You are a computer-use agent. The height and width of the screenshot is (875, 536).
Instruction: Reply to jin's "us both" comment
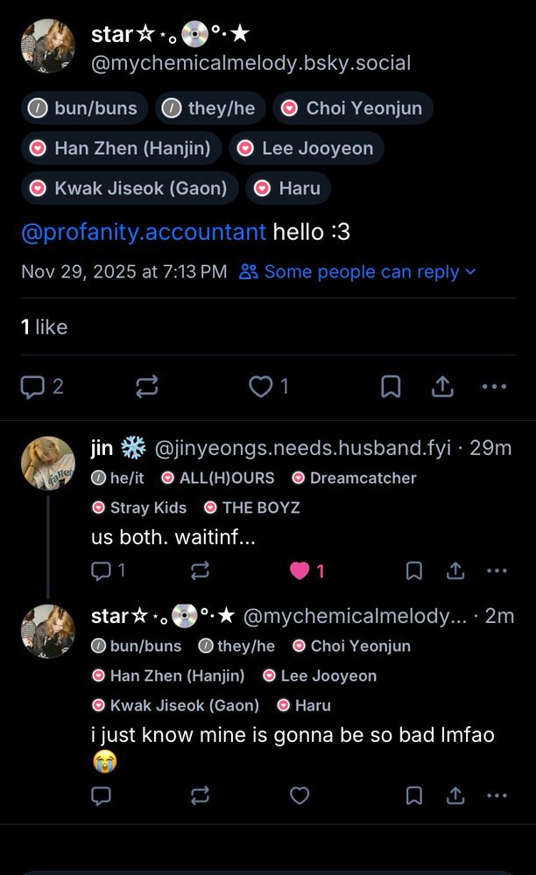pos(101,570)
